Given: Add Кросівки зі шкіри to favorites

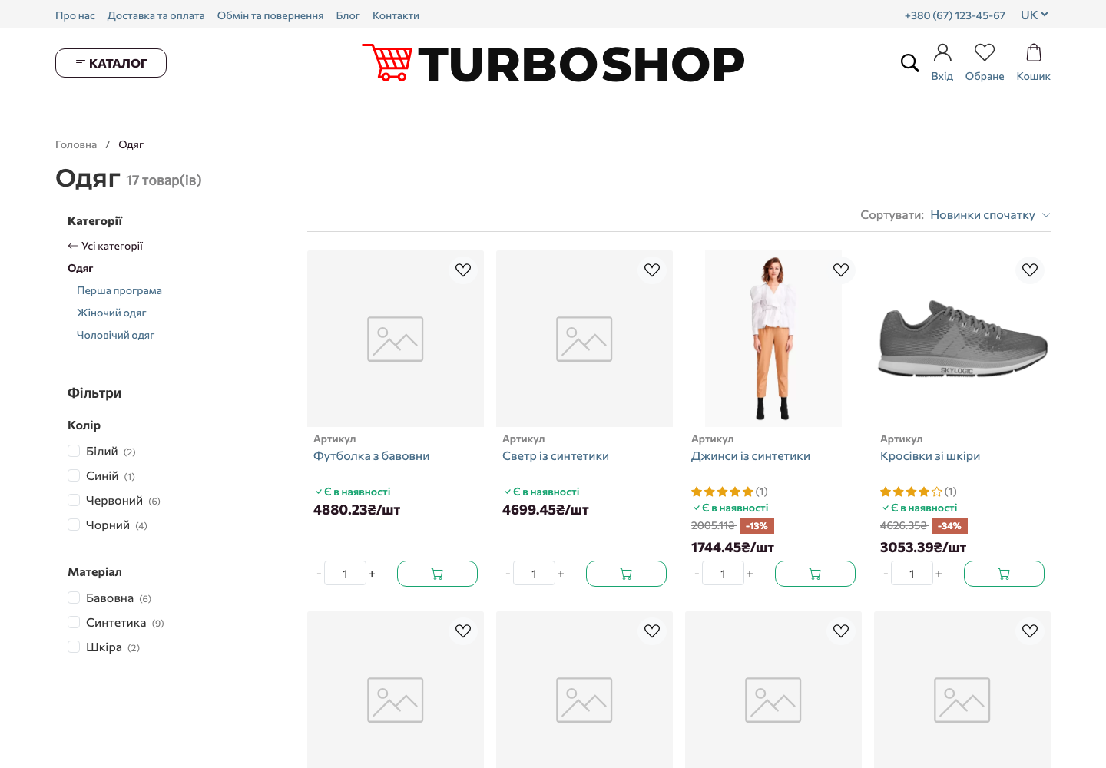Looking at the screenshot, I should [x=1030, y=270].
